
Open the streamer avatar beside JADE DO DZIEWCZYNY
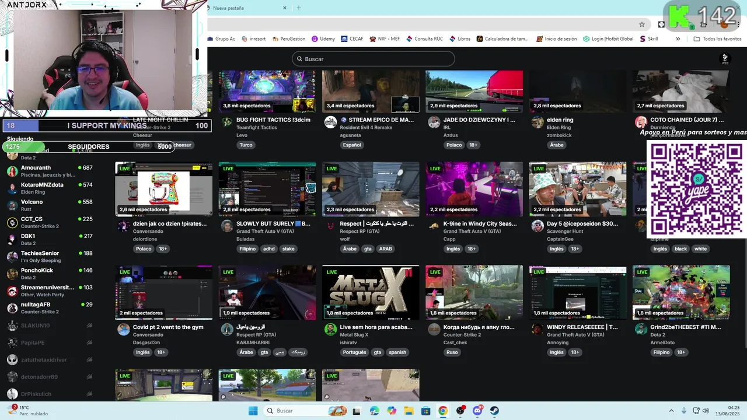pyautogui.click(x=434, y=122)
